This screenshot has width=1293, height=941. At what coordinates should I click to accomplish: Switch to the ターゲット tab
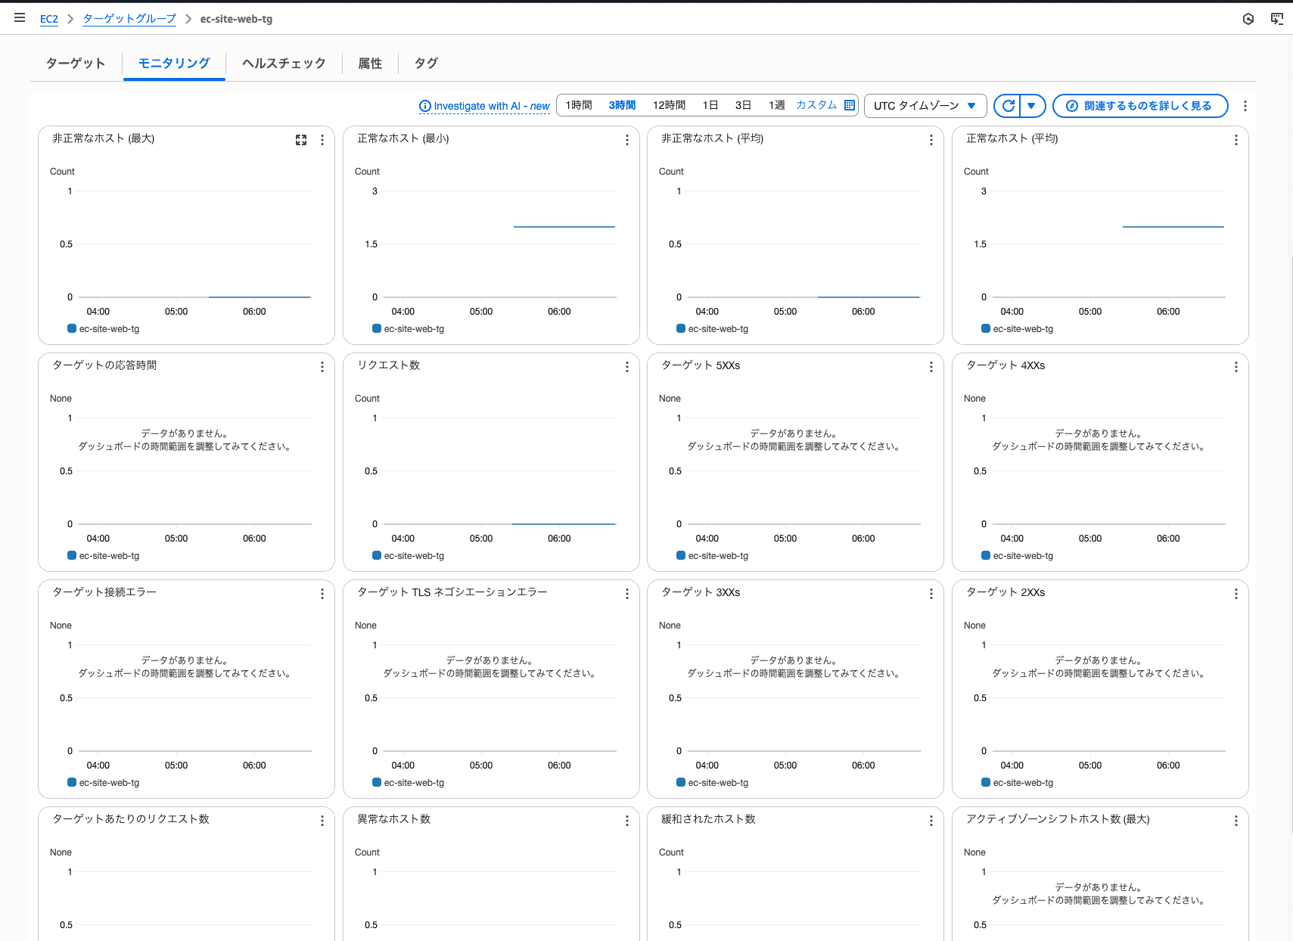[x=76, y=64]
